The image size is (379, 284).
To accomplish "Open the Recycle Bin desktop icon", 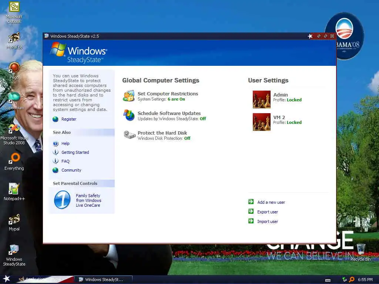I will [360, 253].
